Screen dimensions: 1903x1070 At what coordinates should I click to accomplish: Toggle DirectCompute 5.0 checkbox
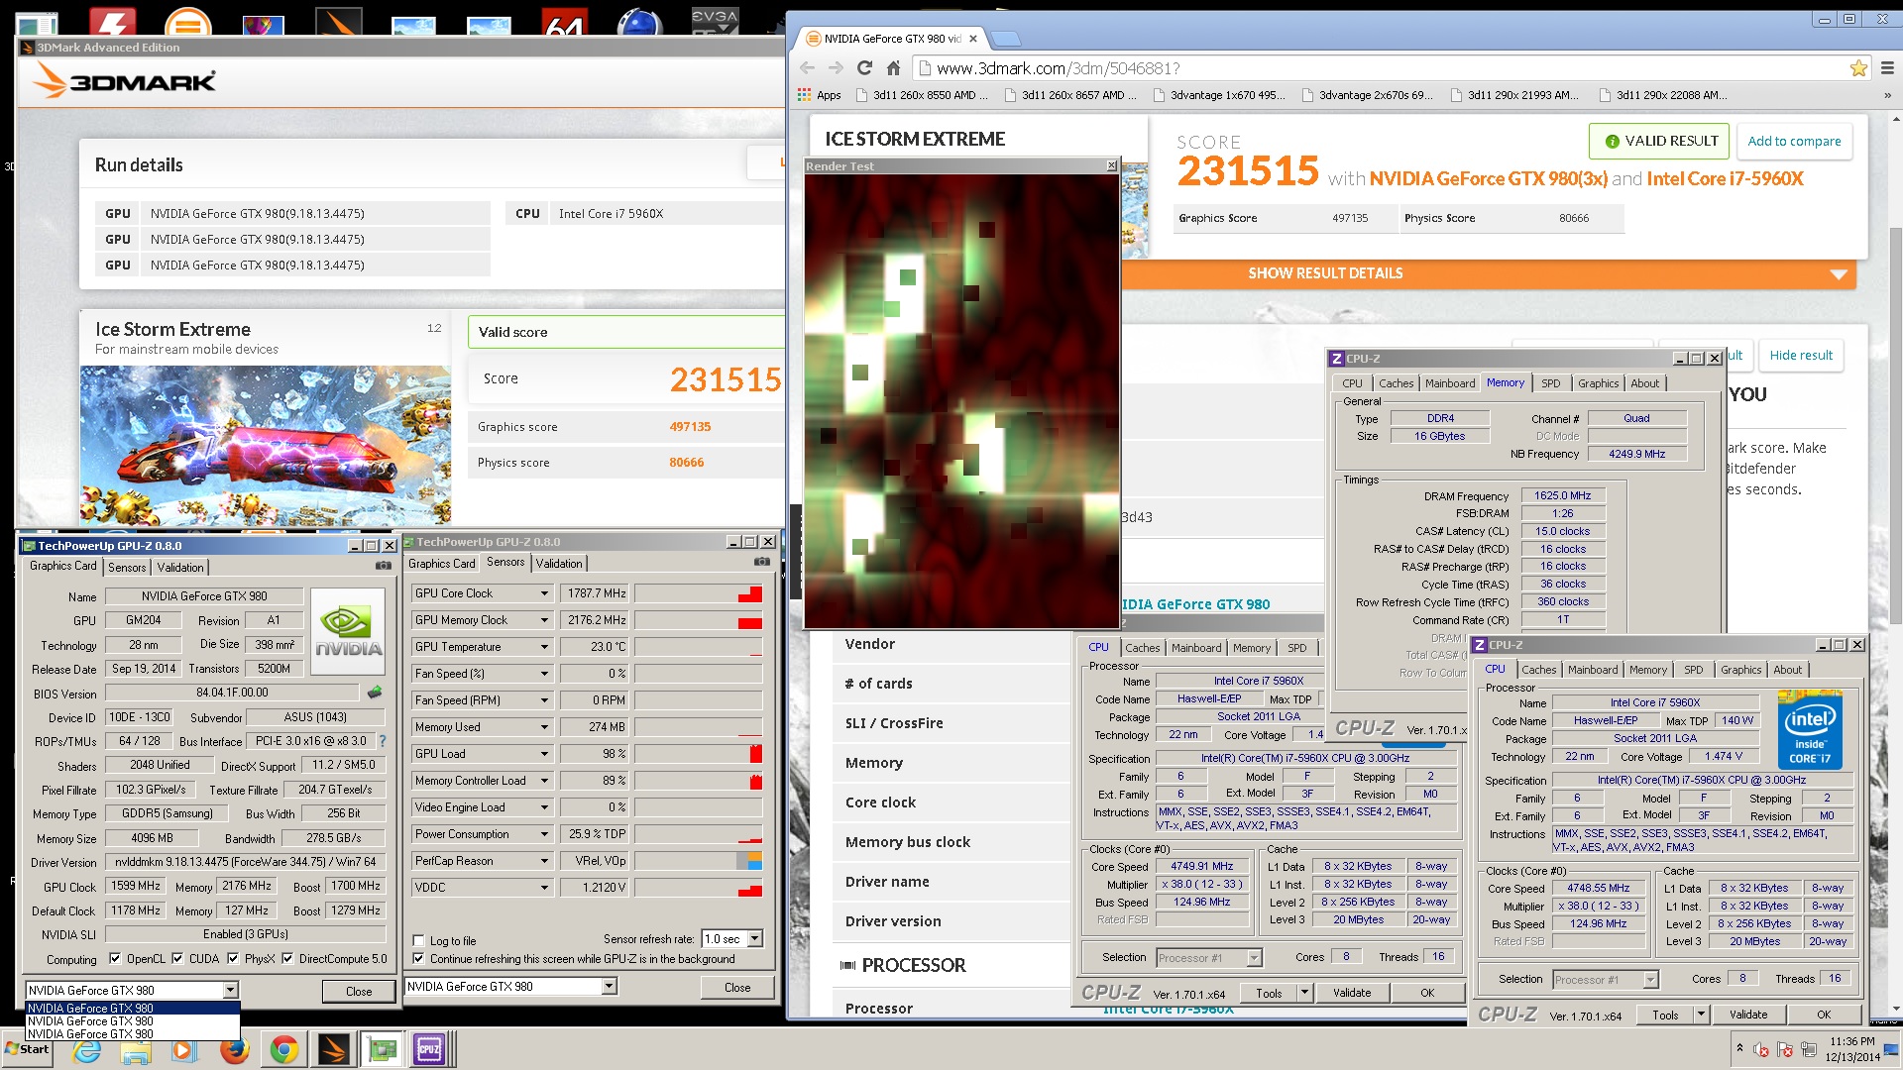click(287, 958)
